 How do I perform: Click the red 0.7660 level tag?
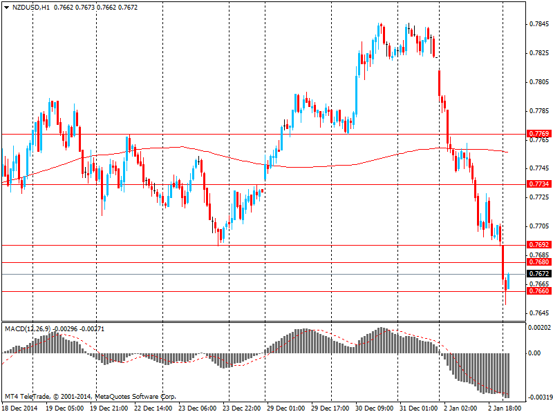[x=538, y=291]
